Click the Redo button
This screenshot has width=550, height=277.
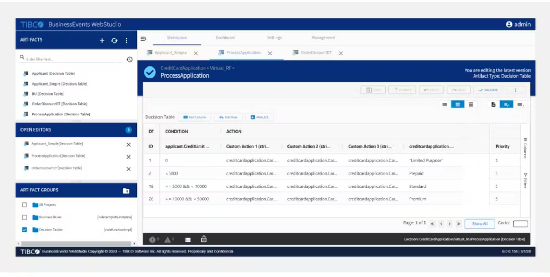[x=458, y=90]
